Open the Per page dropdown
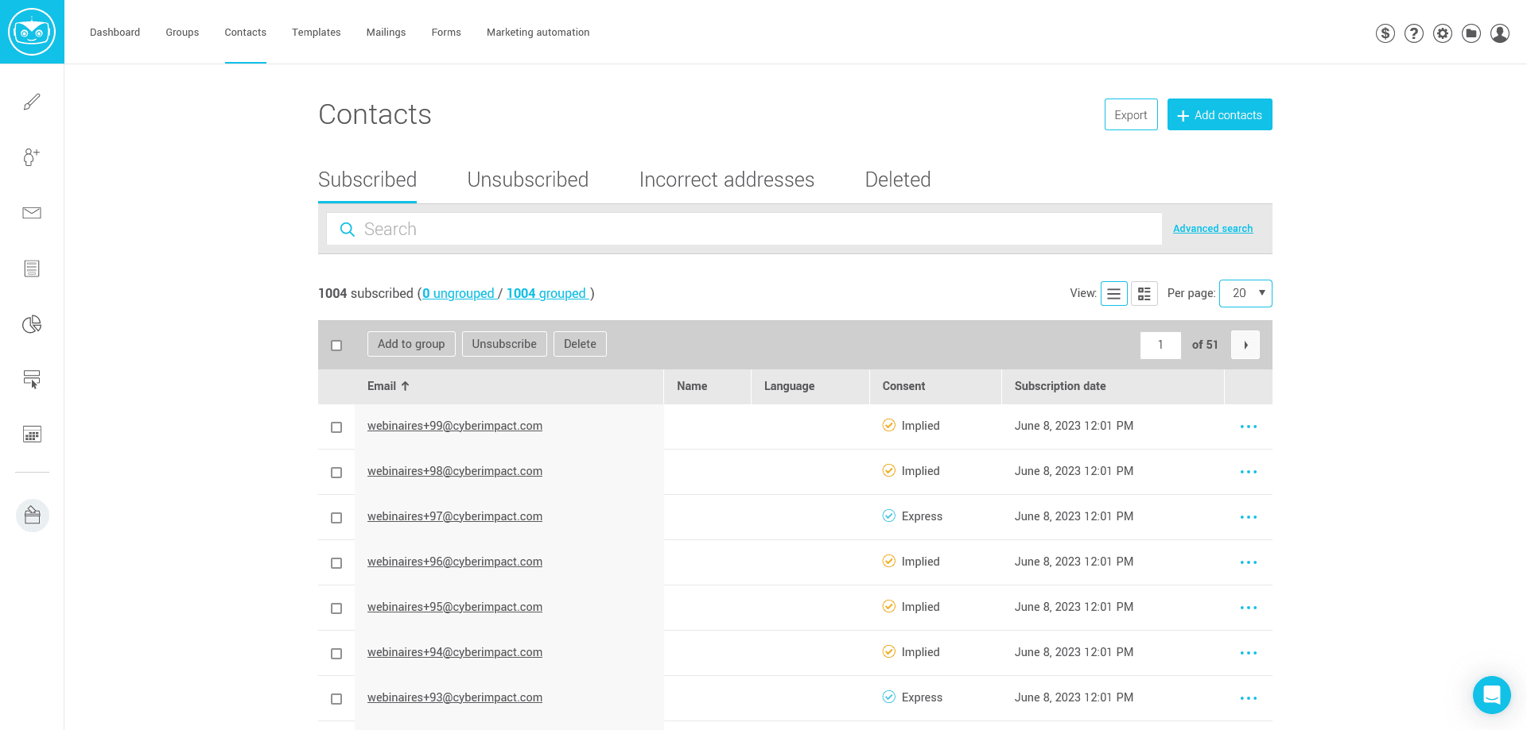This screenshot has height=730, width=1527. tap(1245, 293)
